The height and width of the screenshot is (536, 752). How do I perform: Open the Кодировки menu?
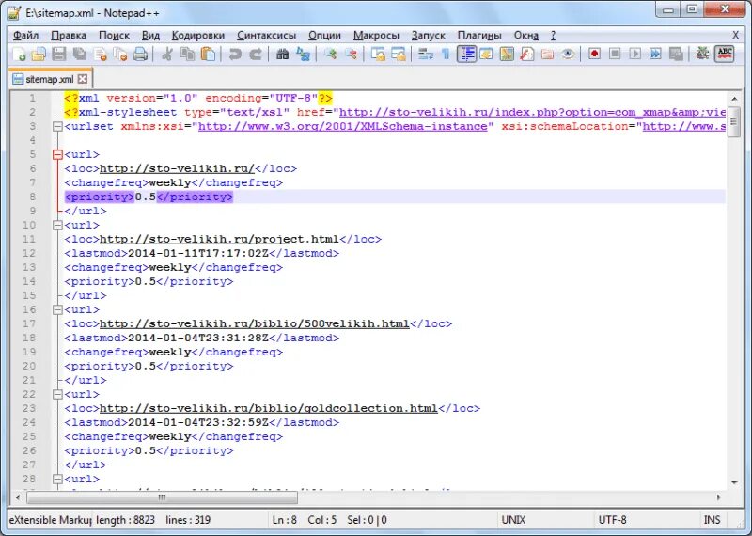pos(198,36)
